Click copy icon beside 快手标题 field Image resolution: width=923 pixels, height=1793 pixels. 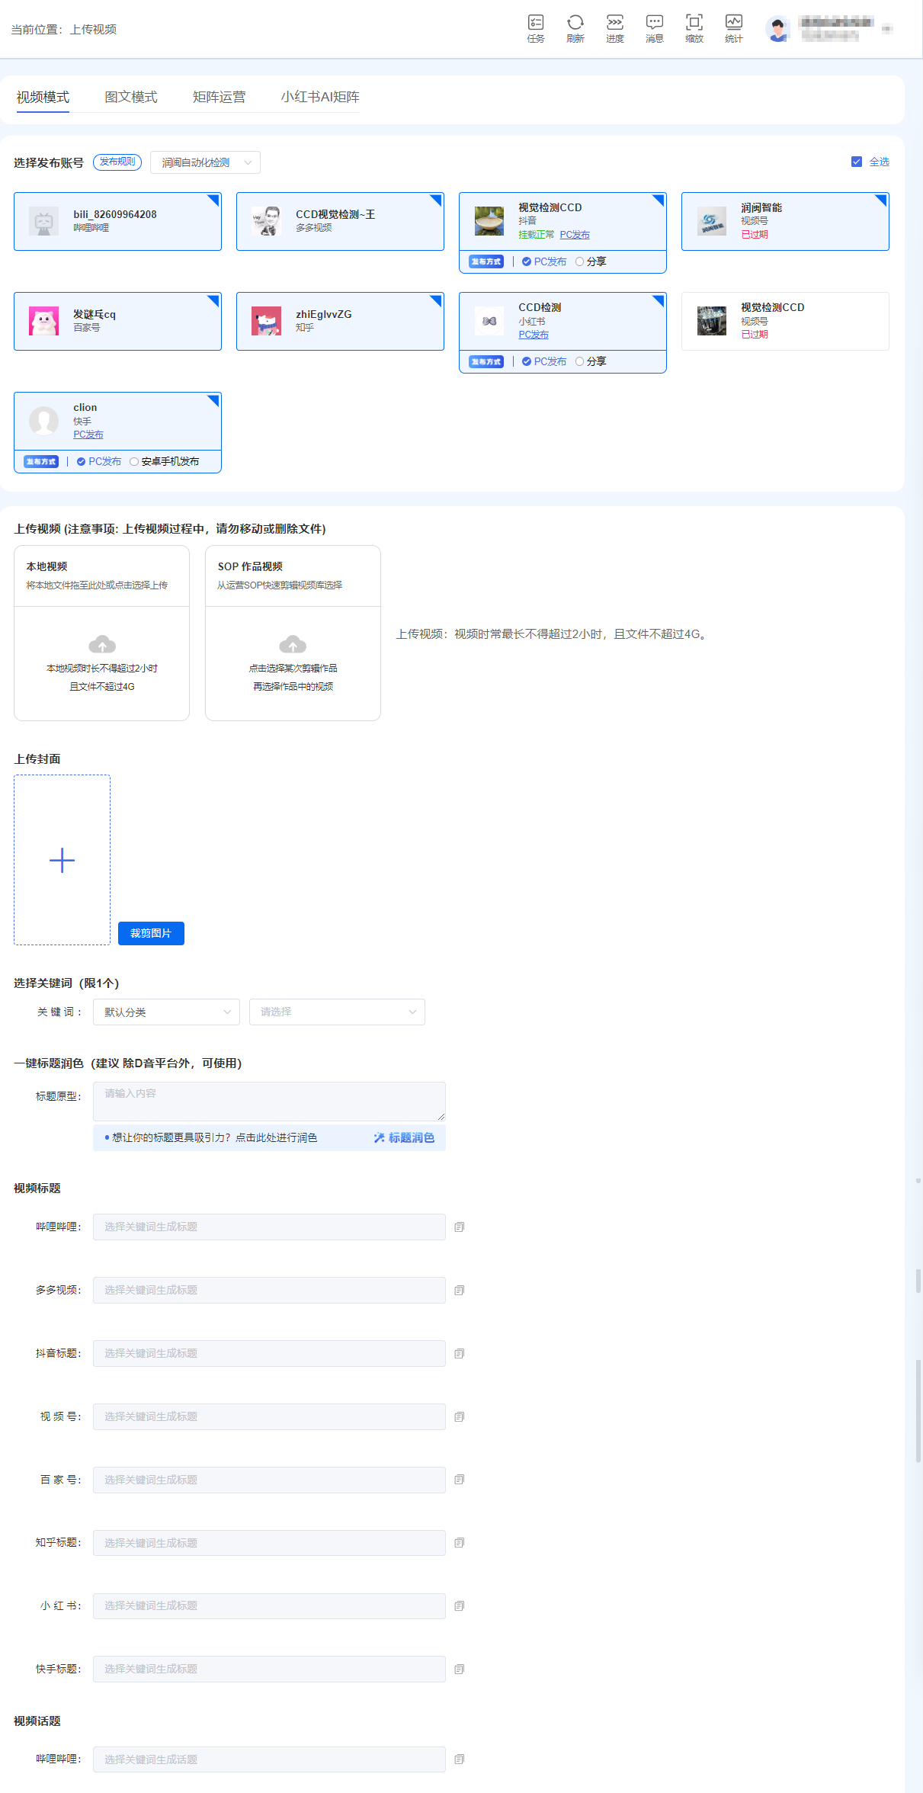coord(459,1669)
